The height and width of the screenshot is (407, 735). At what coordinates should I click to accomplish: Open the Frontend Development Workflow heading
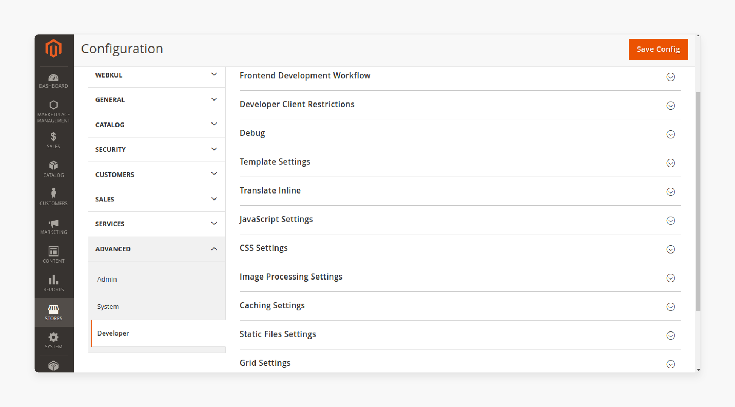[305, 76]
